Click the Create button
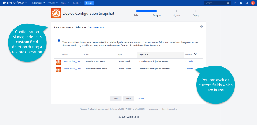257x125 pixels. 89,3
